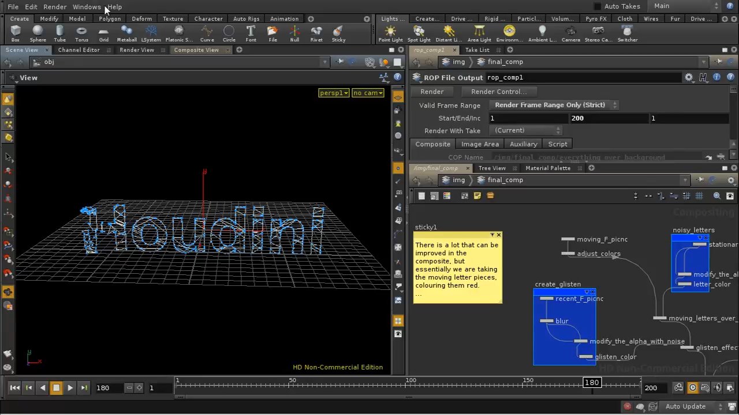
Task: Add an Ambient Light
Action: (x=542, y=33)
